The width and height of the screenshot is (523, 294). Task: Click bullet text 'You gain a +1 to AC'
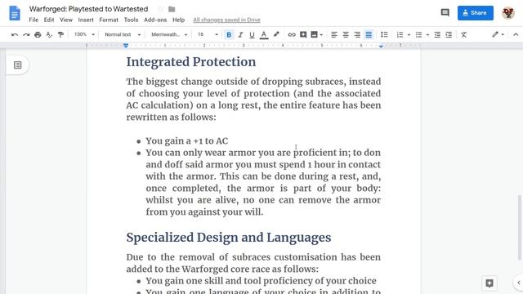[187, 140]
